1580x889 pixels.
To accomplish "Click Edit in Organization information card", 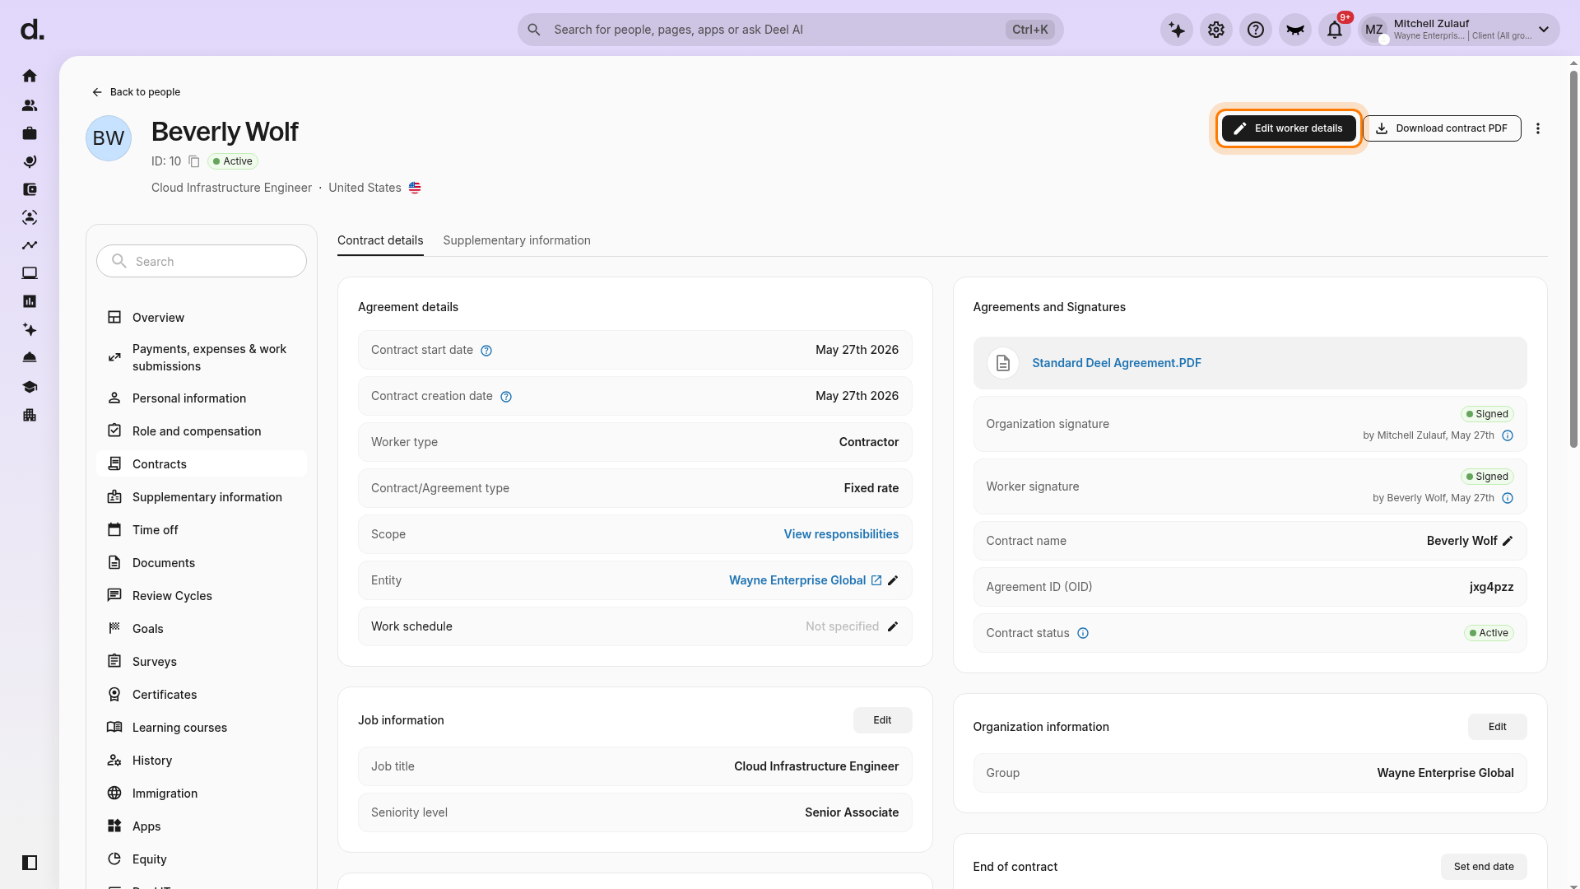I will [1498, 727].
